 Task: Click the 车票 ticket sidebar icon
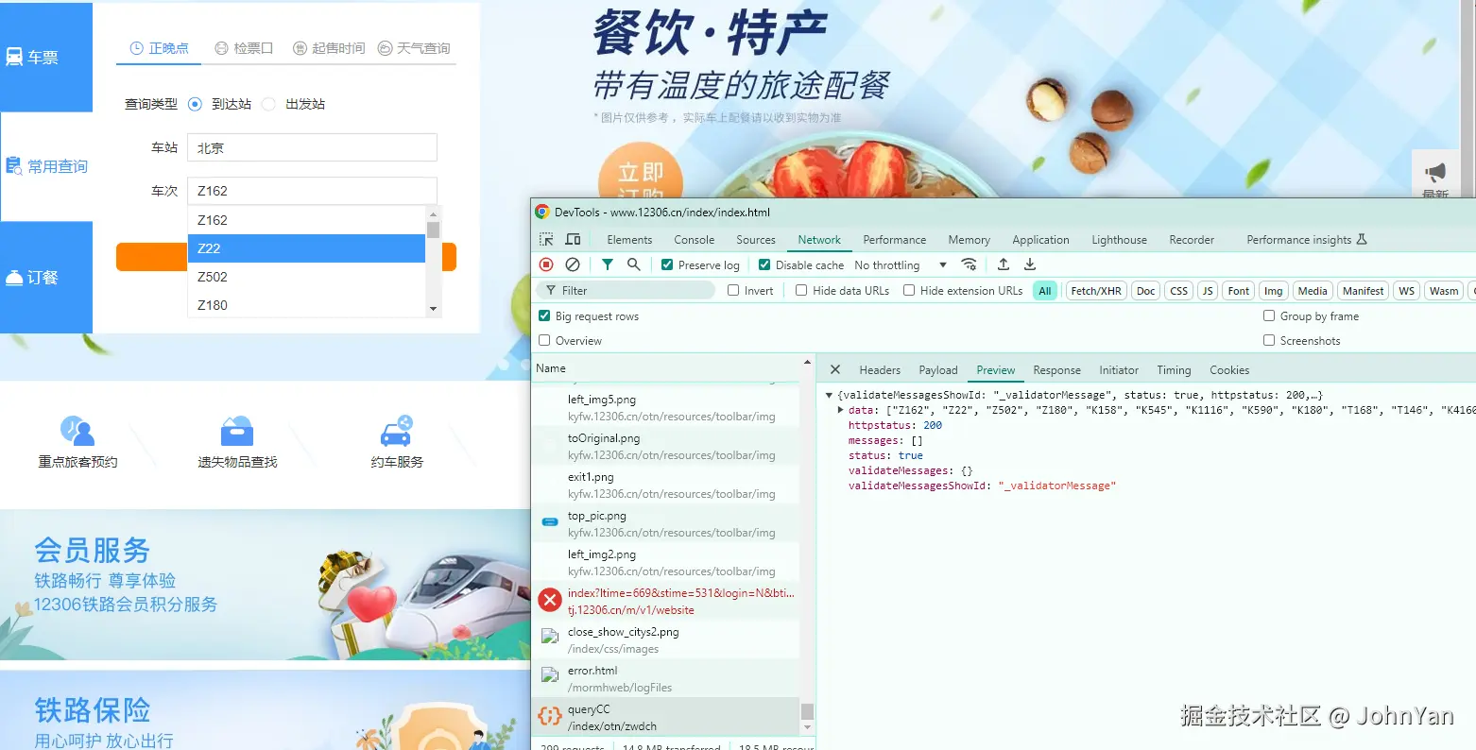click(x=14, y=58)
